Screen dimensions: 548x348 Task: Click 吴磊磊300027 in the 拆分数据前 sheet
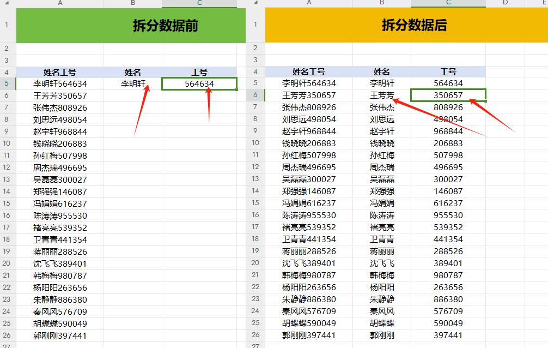click(60, 179)
